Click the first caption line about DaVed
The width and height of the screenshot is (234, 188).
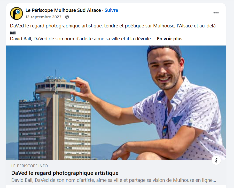click(113, 26)
